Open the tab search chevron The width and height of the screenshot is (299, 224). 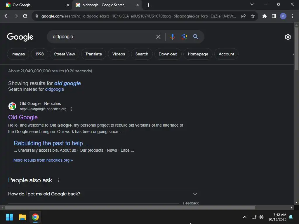pos(252,4)
